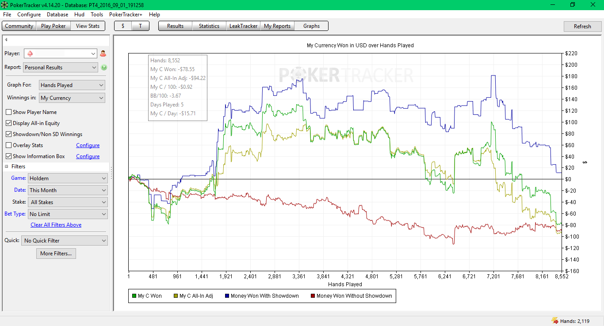Open the Database menu

click(x=57, y=15)
